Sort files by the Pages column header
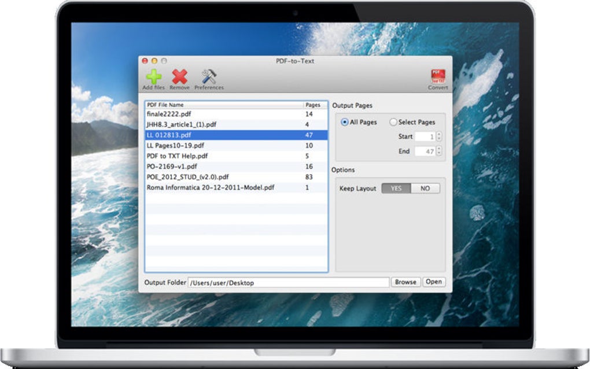The height and width of the screenshot is (369, 590). [314, 105]
